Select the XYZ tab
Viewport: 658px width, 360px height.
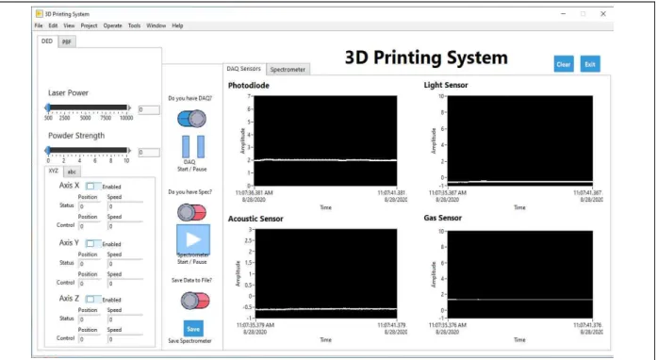pos(54,171)
